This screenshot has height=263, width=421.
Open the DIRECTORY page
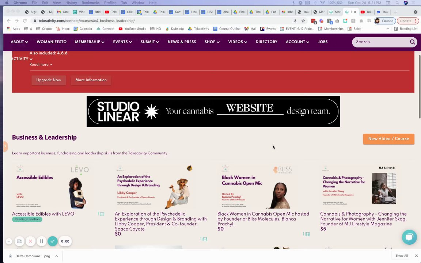[x=266, y=42]
